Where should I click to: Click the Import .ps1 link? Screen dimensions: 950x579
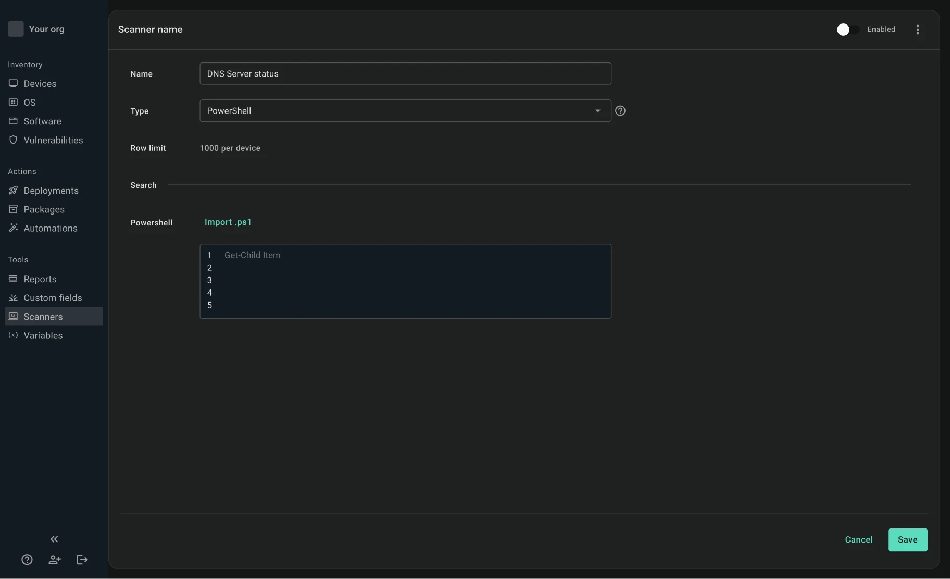pos(228,222)
